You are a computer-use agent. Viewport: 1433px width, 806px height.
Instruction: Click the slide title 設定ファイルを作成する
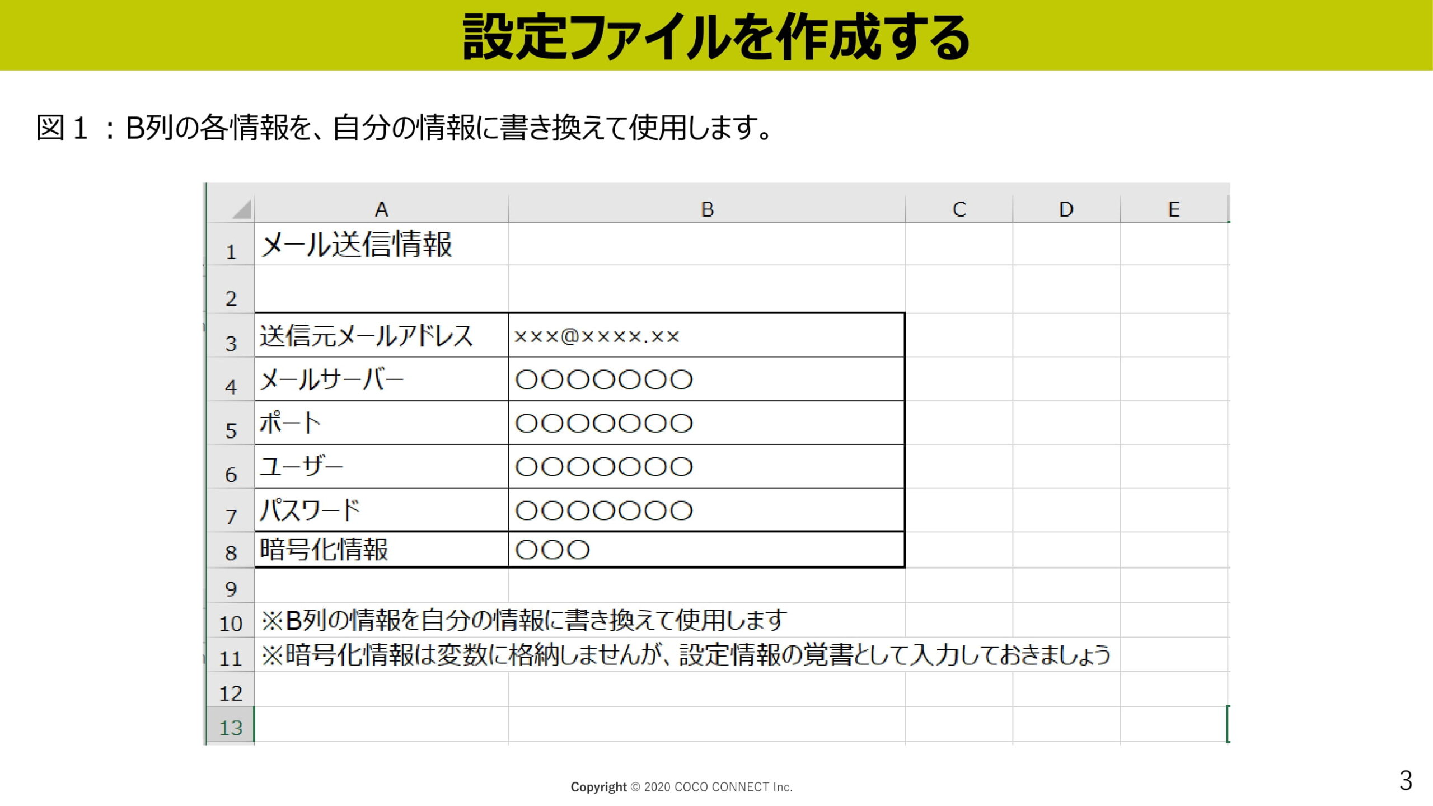716,37
